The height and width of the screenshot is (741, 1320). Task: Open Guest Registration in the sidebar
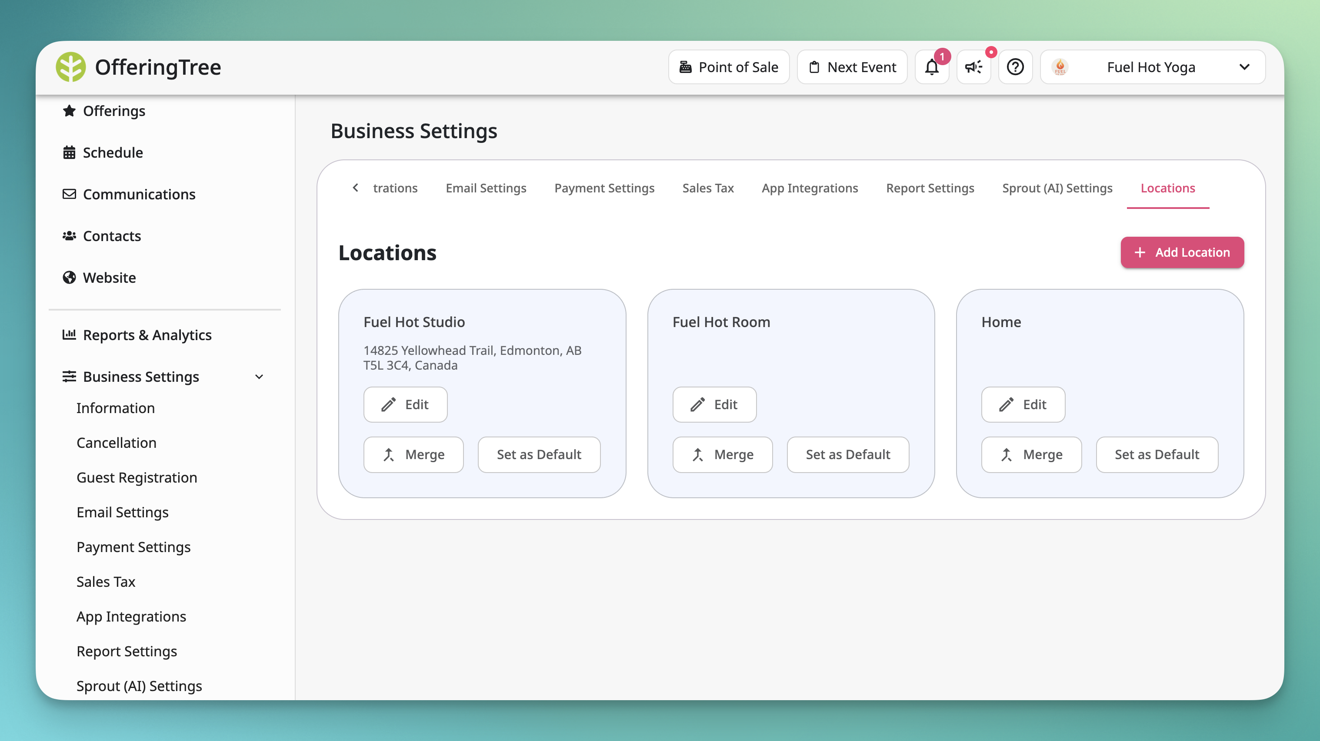tap(137, 477)
